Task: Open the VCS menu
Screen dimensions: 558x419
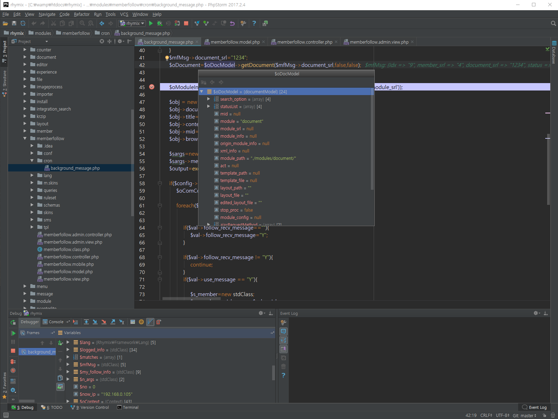Action: tap(124, 14)
